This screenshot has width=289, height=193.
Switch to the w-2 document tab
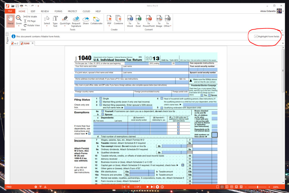click(x=15, y=43)
